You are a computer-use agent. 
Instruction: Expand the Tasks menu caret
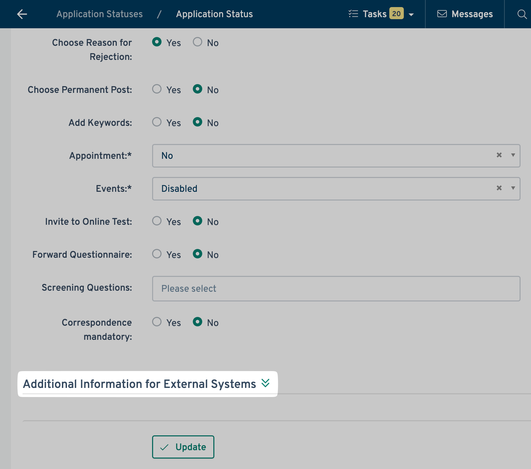pos(411,14)
